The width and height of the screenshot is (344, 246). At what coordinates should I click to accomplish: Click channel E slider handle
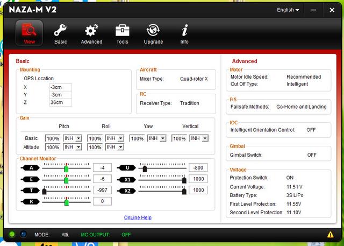pos(66,180)
